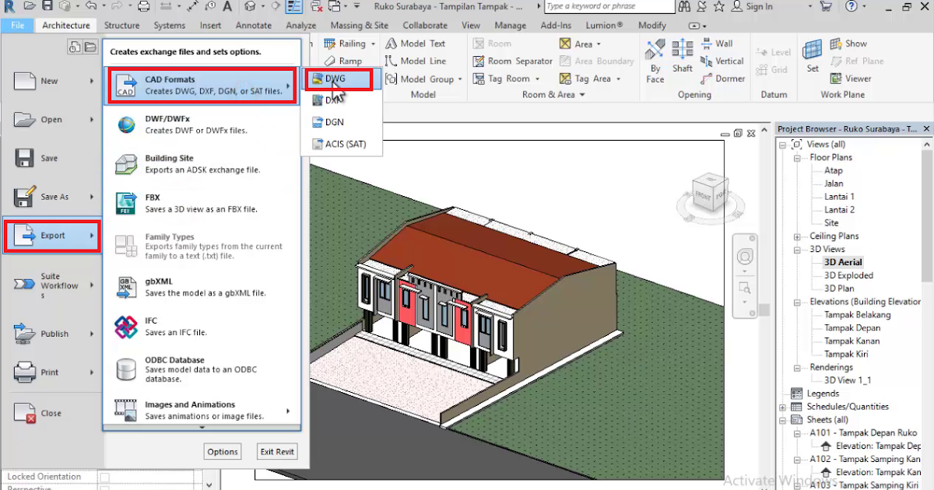Open Images and Animations submenu

tap(202, 410)
